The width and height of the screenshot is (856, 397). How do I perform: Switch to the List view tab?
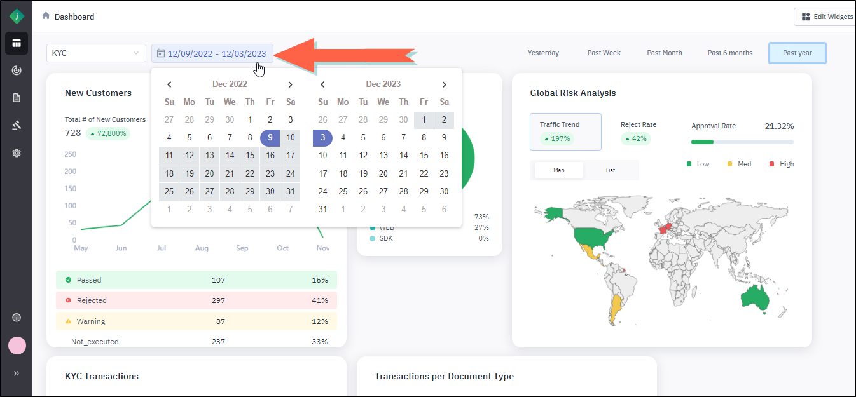(x=611, y=170)
